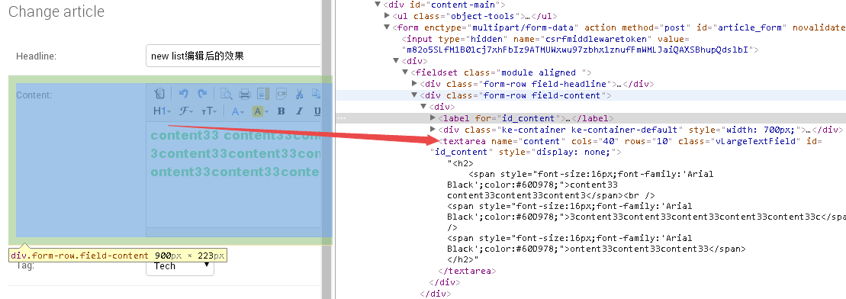Image resolution: width=846 pixels, height=299 pixels.
Task: Select the closing /textarea tag line
Action: point(467,271)
